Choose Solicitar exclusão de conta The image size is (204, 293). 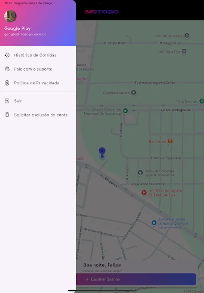[38, 115]
